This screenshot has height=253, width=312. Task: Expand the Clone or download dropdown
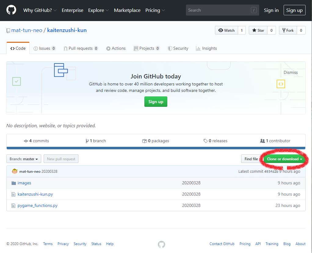[284, 159]
